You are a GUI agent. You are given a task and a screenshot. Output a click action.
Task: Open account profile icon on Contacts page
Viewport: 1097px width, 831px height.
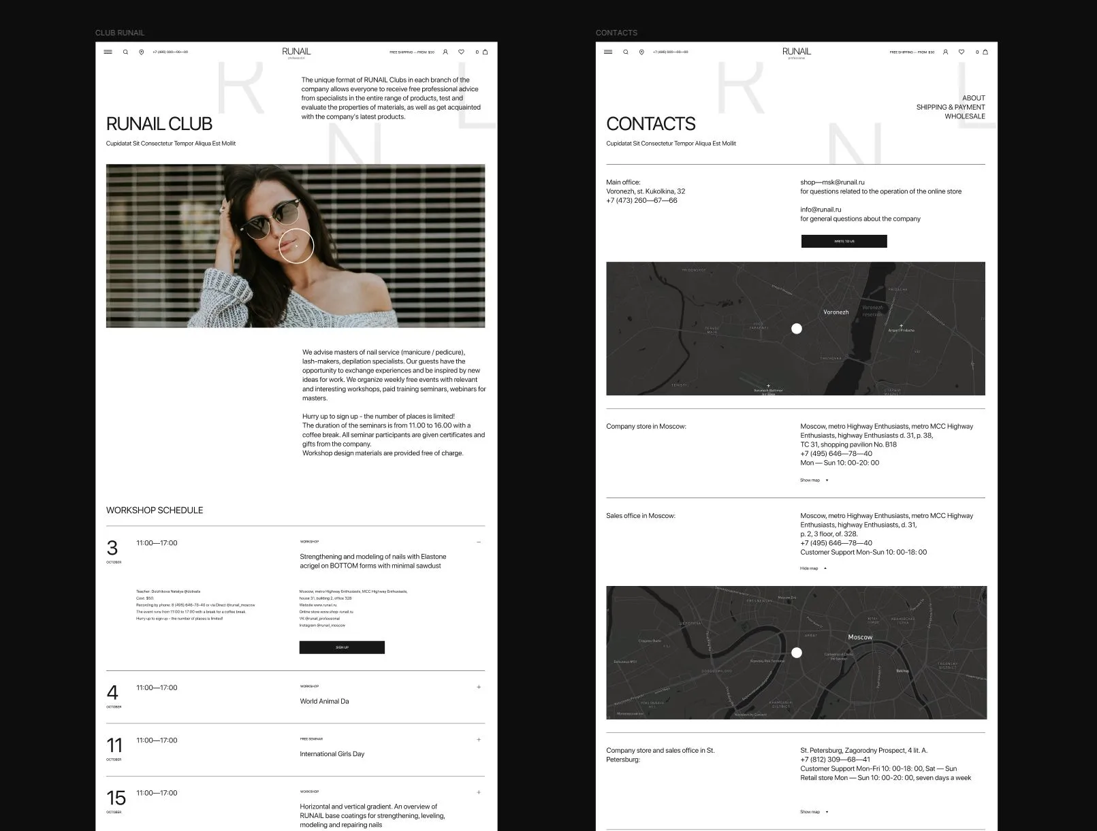[945, 52]
